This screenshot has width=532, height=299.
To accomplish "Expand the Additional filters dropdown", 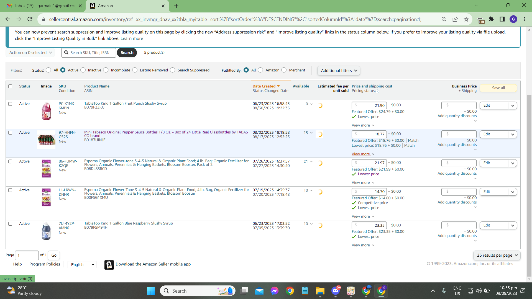I will click(339, 71).
